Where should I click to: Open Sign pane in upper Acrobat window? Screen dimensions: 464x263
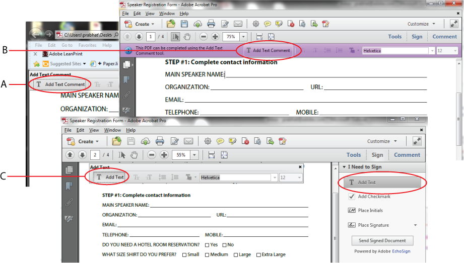[417, 37]
